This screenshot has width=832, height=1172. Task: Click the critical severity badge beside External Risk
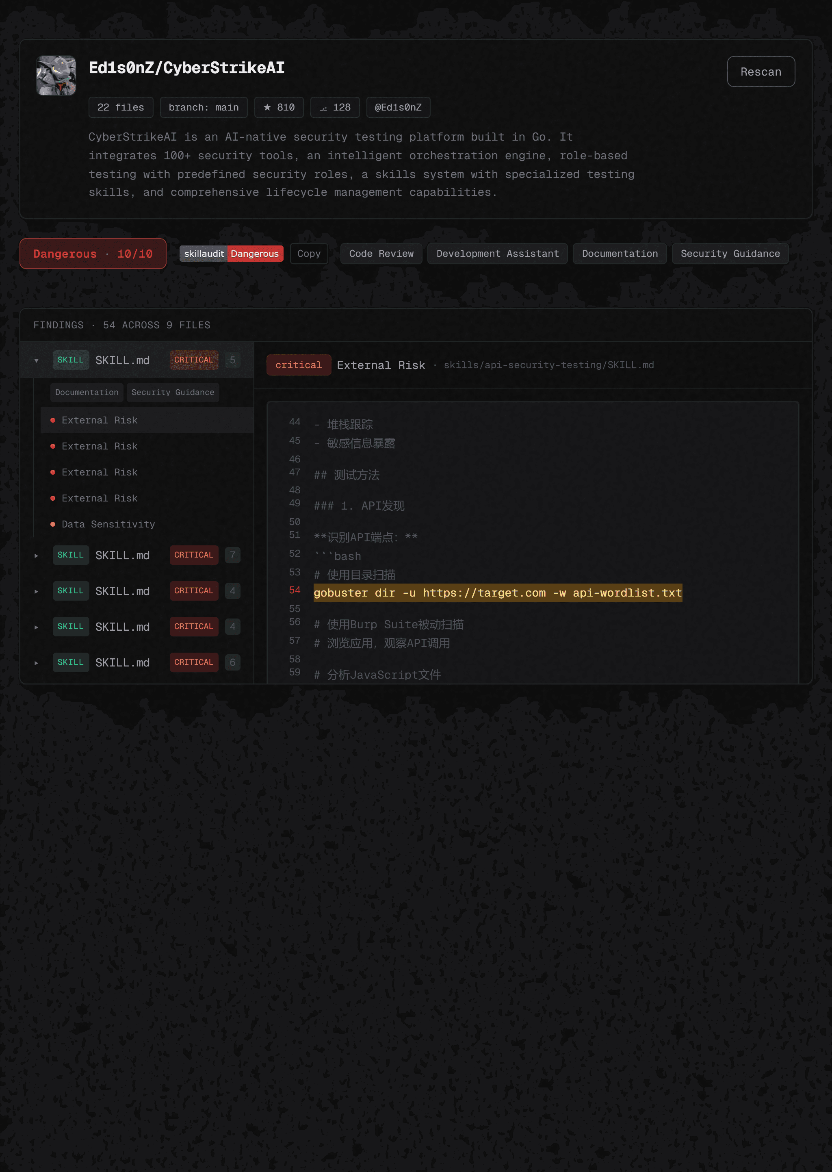[299, 365]
